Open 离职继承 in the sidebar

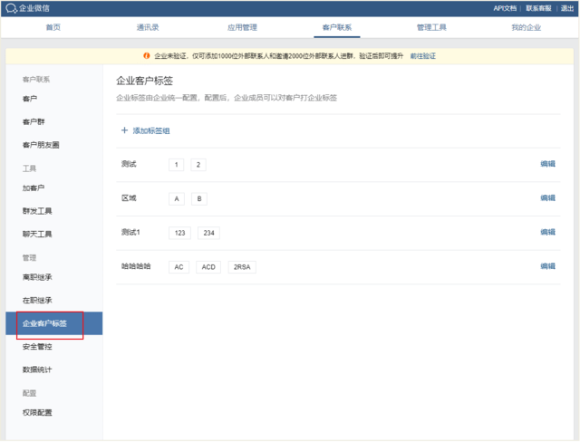37,277
